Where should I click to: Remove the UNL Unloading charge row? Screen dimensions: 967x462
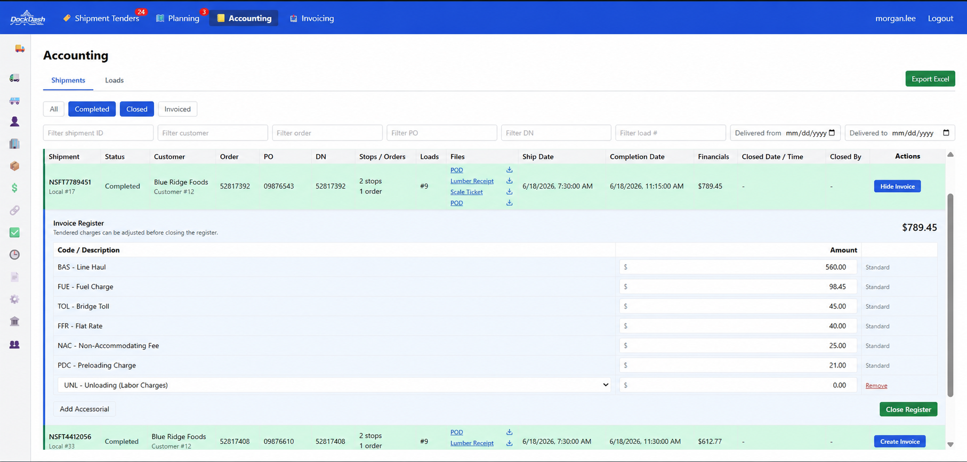876,385
